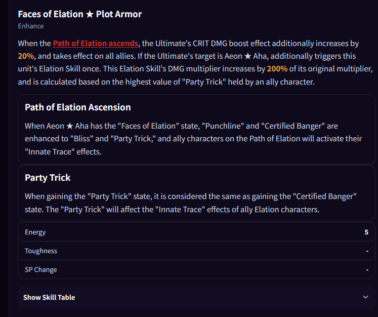Click the SP Change stat row
This screenshot has width=378, height=317.
[x=196, y=269]
